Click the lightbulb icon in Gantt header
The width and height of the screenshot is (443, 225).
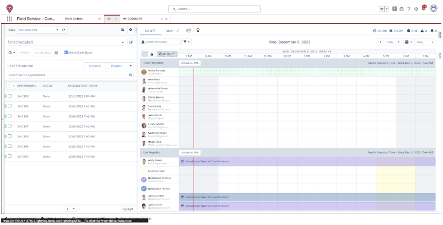pos(198,30)
